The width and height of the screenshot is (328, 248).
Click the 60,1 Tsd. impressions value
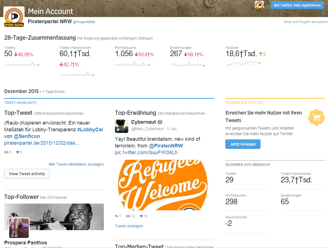coord(75,54)
